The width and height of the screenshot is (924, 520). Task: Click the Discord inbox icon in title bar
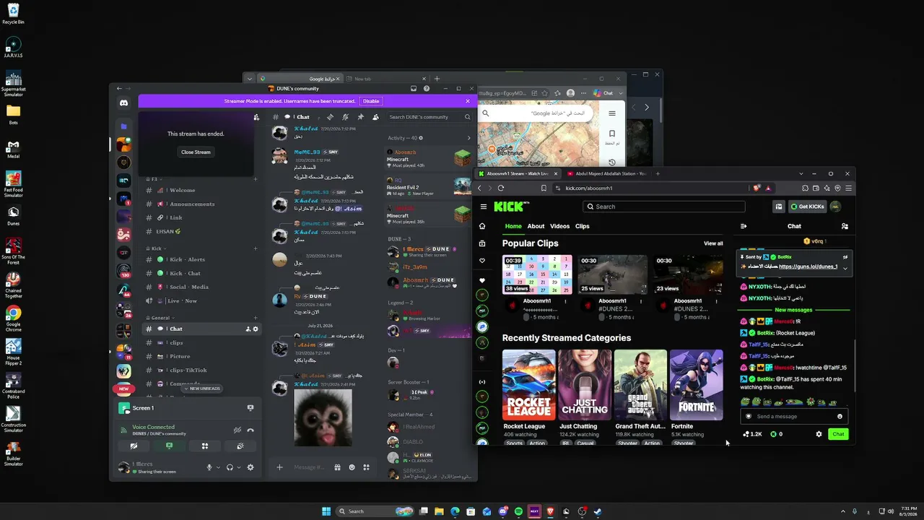pyautogui.click(x=414, y=89)
